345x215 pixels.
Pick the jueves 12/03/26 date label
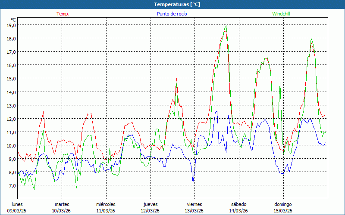click(x=151, y=207)
